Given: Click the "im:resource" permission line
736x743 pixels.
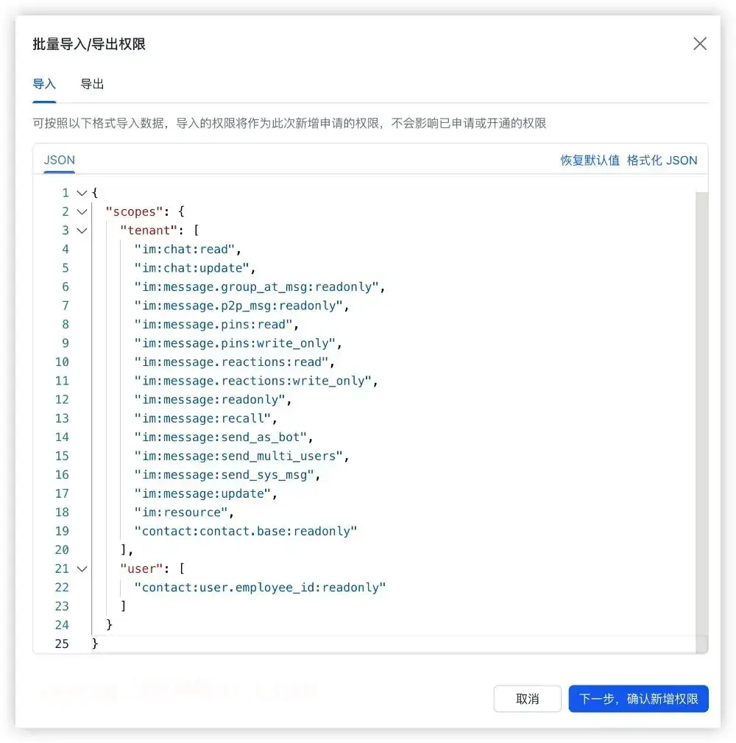Looking at the screenshot, I should (x=183, y=512).
